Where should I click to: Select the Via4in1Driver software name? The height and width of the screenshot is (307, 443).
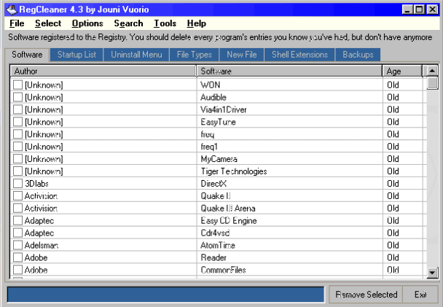click(x=224, y=109)
